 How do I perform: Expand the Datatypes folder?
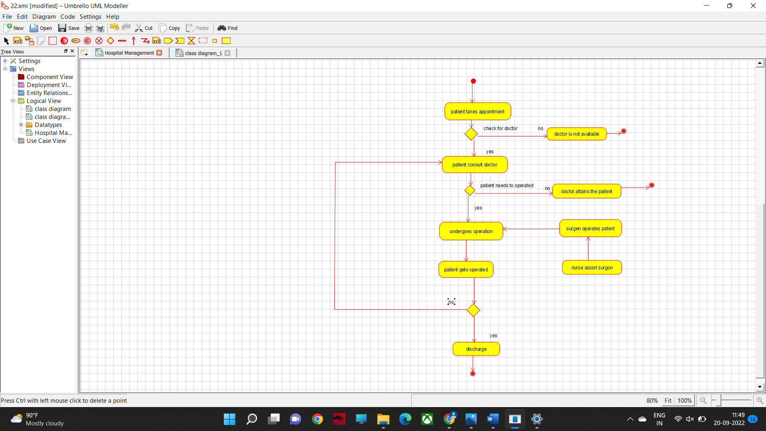[x=21, y=125]
